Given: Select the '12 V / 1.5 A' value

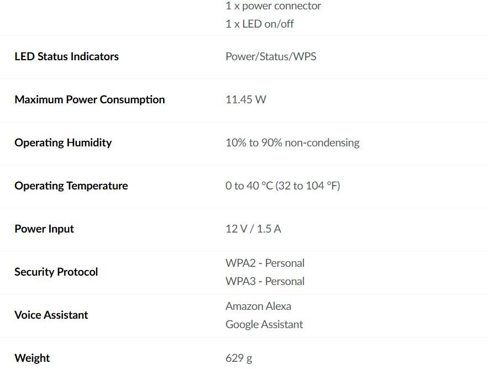Looking at the screenshot, I should 253,229.
